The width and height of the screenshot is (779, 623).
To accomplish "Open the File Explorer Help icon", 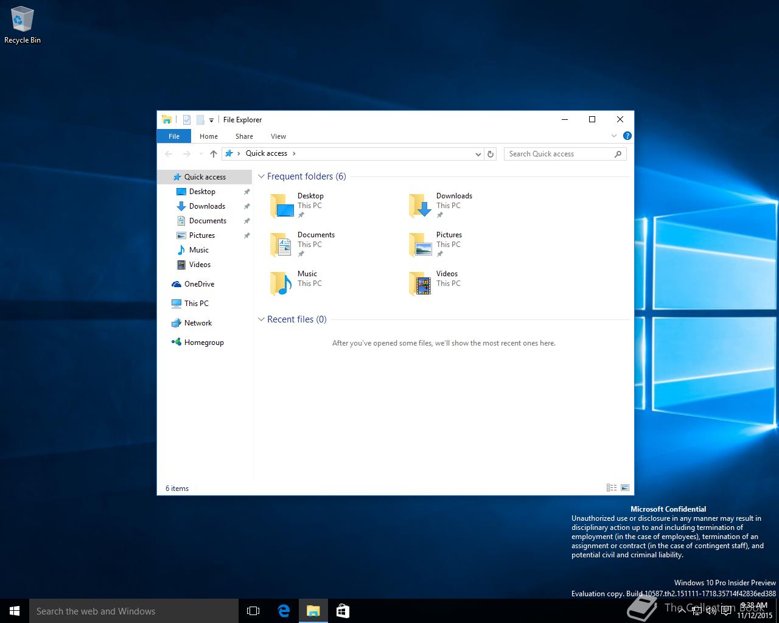I will click(627, 136).
